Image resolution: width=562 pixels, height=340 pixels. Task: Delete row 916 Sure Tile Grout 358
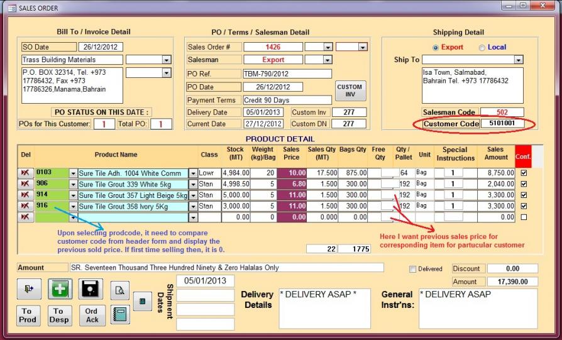(x=25, y=206)
